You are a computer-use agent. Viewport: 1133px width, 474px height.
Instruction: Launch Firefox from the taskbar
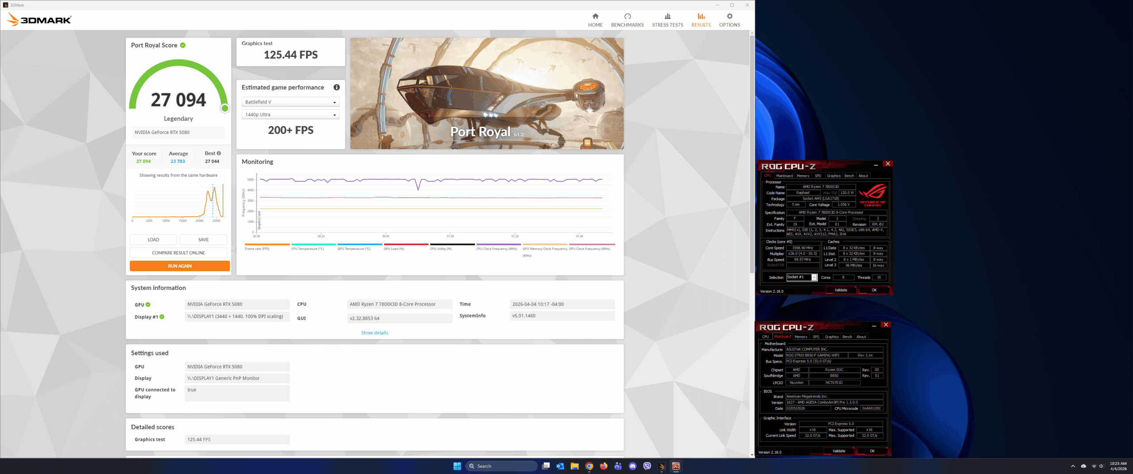click(604, 466)
